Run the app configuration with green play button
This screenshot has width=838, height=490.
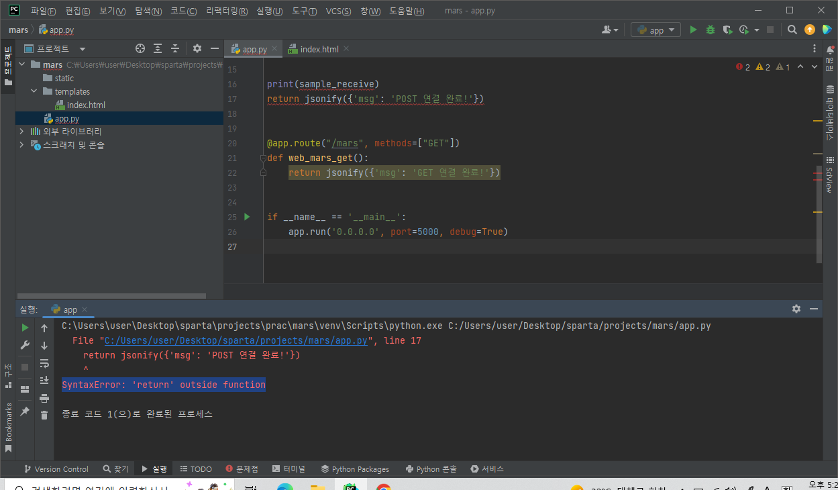pyautogui.click(x=693, y=30)
